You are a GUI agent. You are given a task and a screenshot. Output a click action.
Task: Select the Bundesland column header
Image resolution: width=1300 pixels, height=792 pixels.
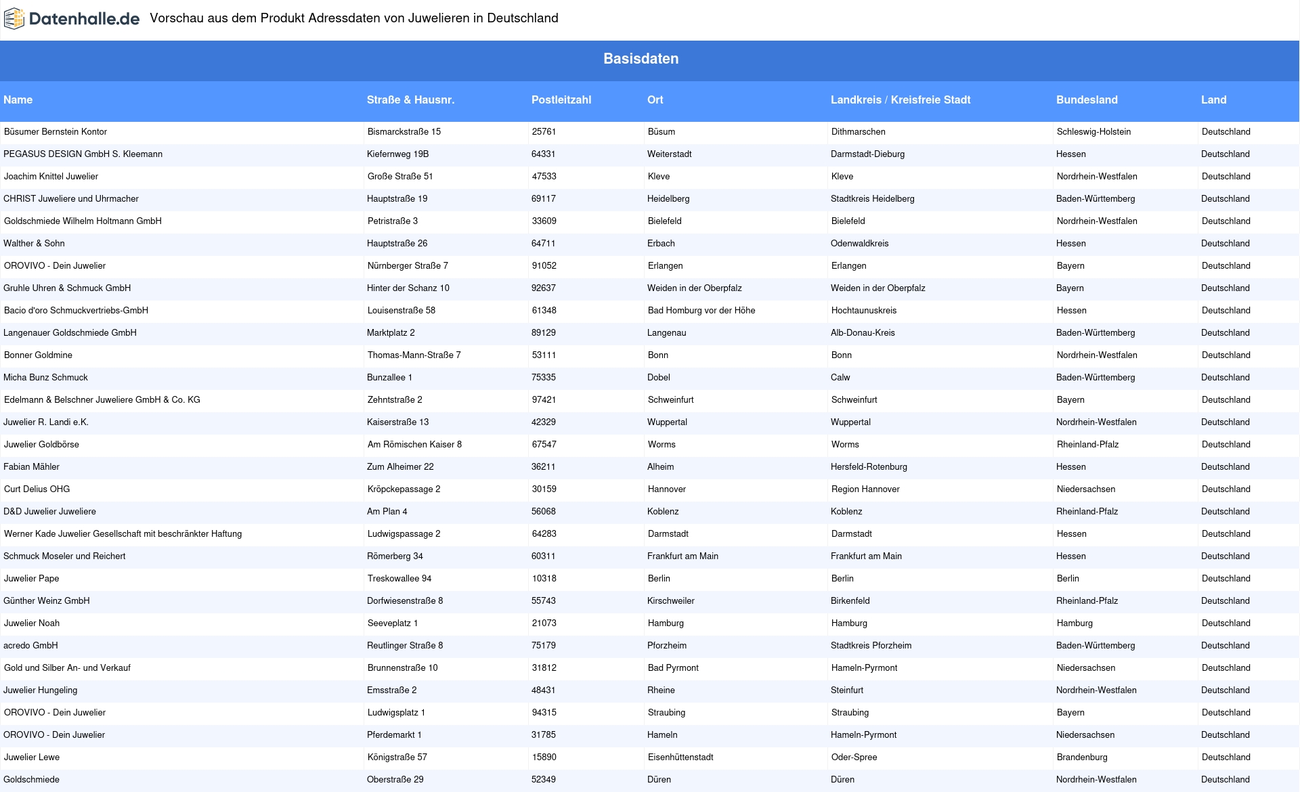tap(1087, 100)
